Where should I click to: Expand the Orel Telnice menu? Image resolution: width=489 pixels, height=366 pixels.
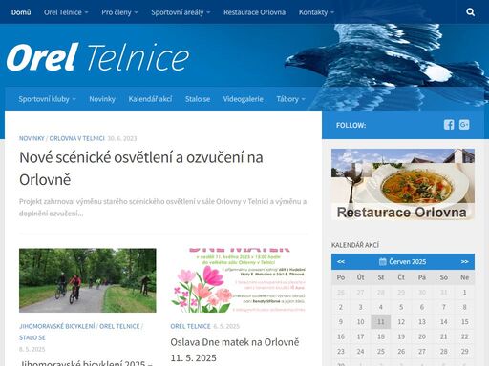pos(66,12)
